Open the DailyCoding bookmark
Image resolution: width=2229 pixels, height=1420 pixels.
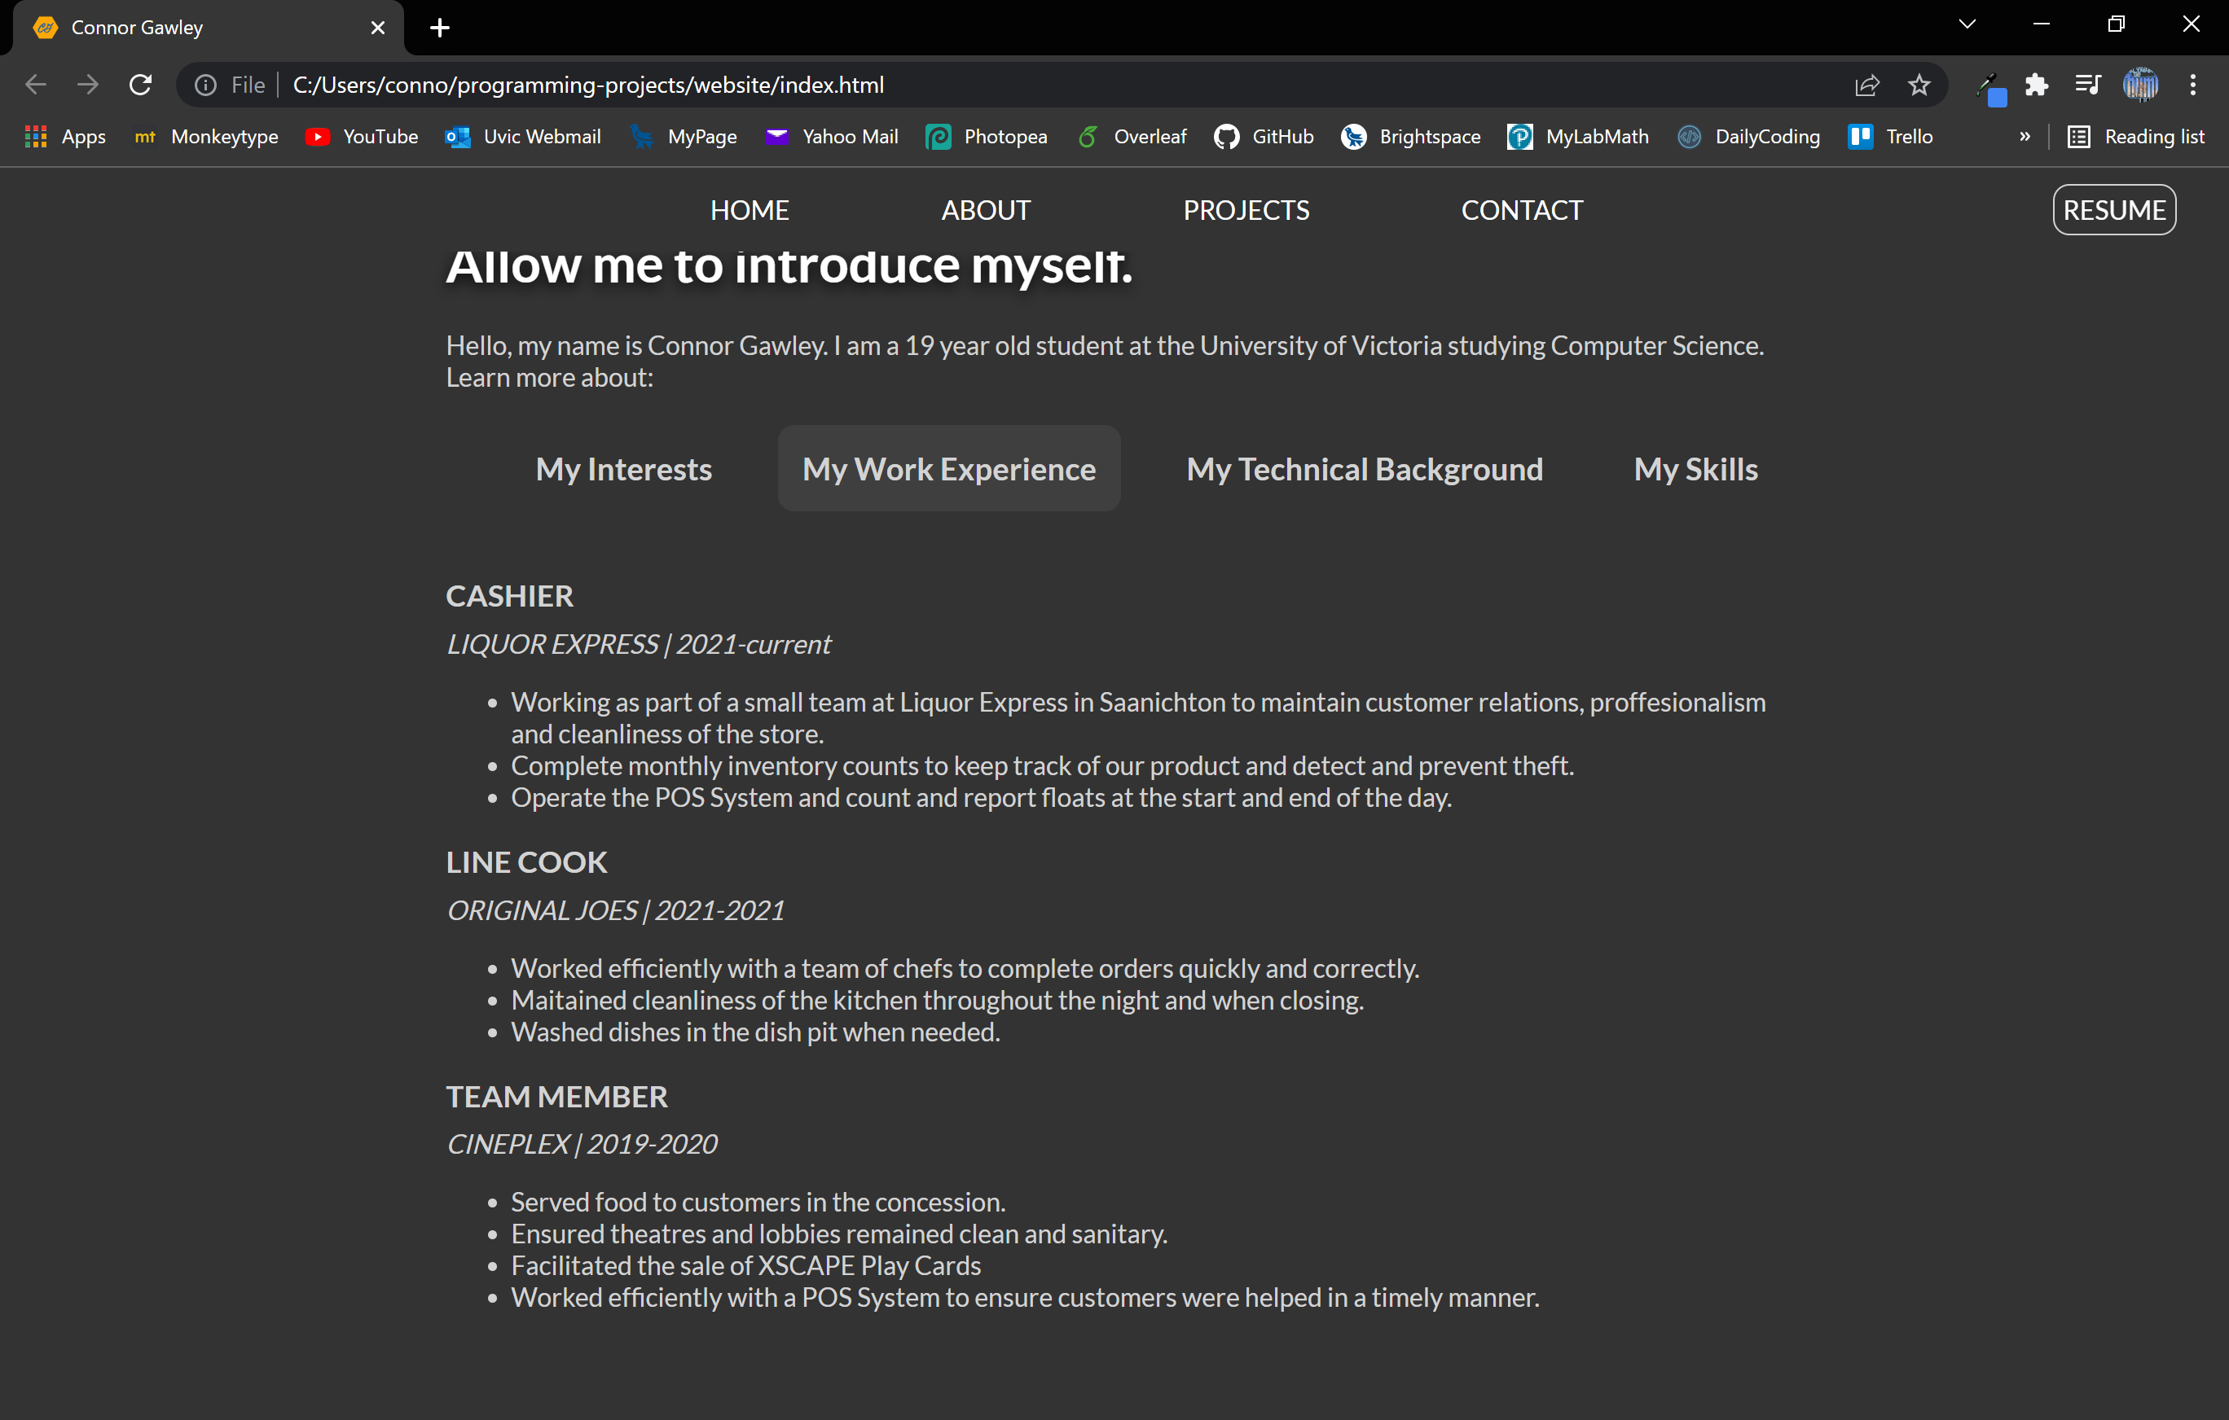pyautogui.click(x=1748, y=137)
